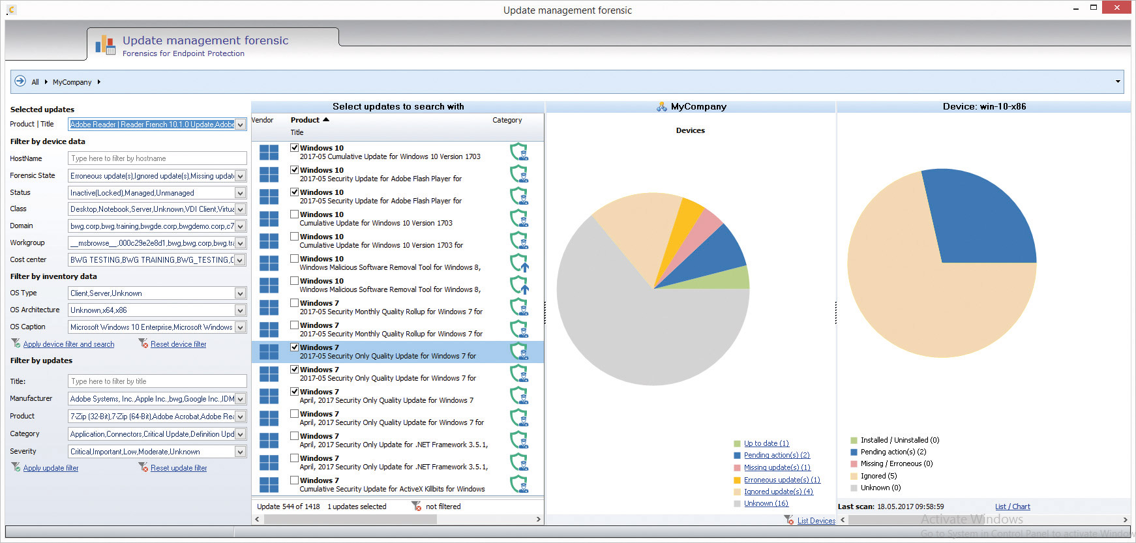Open the Workgroup dropdown

click(x=241, y=243)
